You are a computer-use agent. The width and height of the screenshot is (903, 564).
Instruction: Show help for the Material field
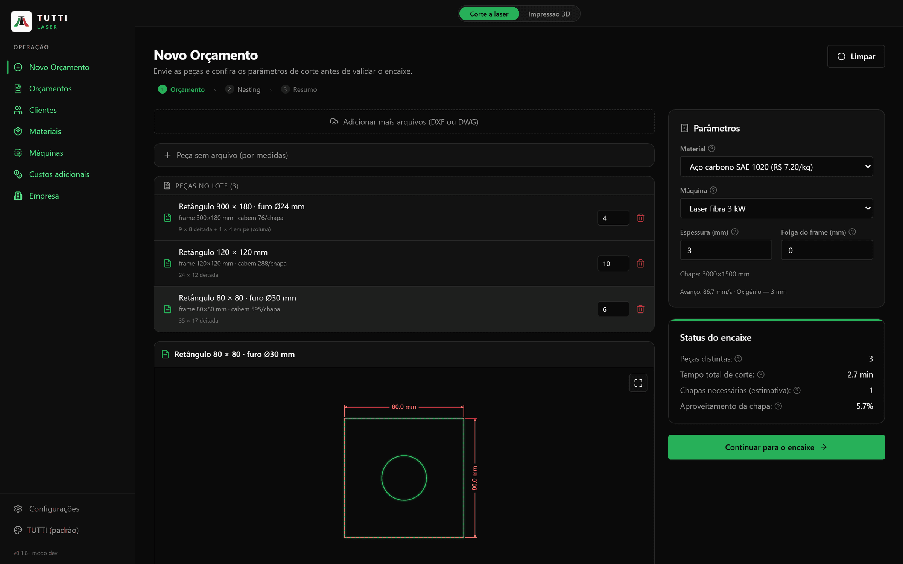click(x=711, y=149)
